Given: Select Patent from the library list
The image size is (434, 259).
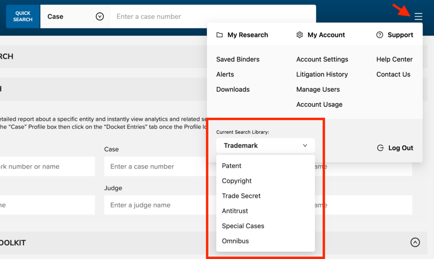Looking at the screenshot, I should 231,166.
